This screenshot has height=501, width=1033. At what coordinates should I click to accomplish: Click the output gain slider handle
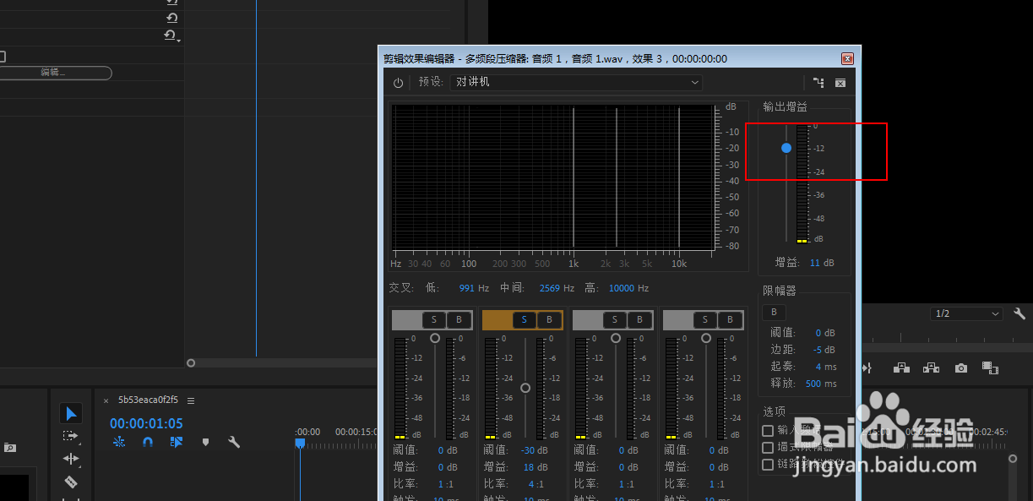[786, 147]
